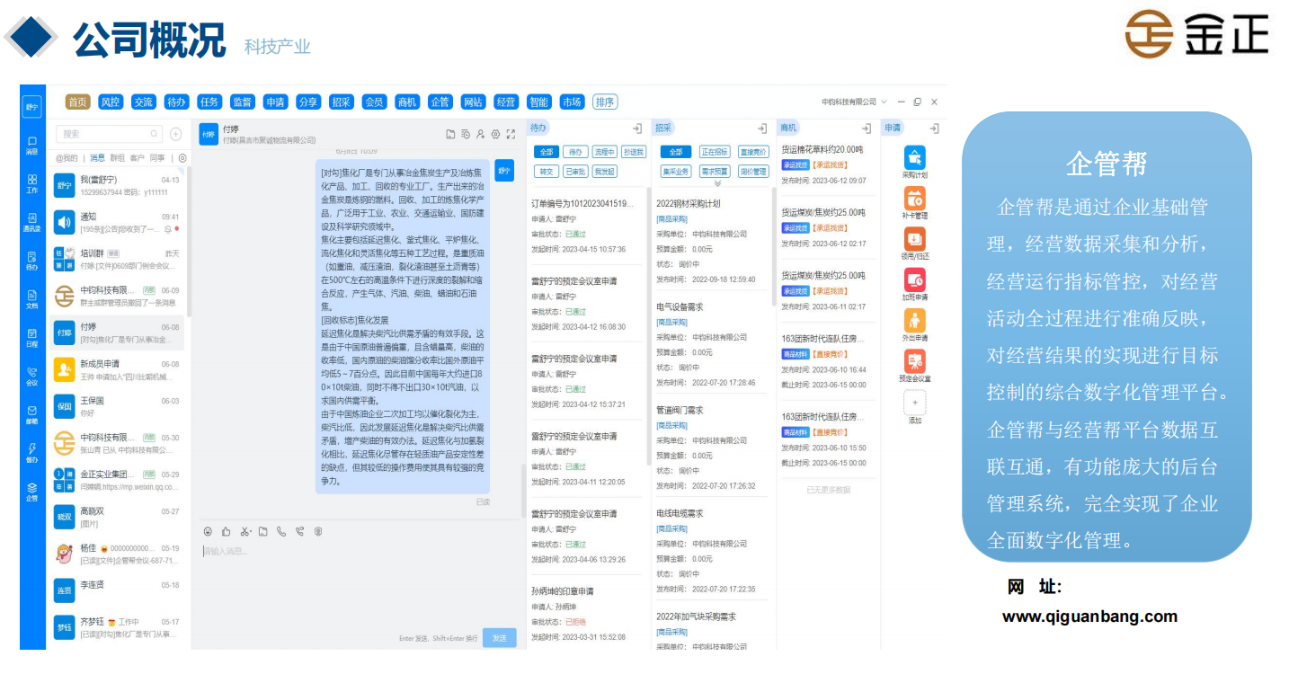Filter 待办 list by 我发起

tap(605, 172)
